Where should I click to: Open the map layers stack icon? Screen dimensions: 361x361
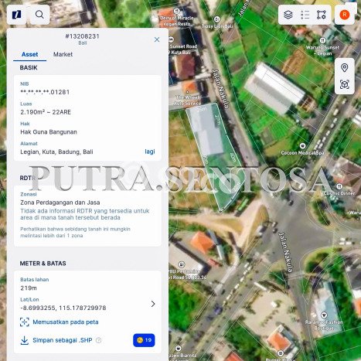(288, 15)
